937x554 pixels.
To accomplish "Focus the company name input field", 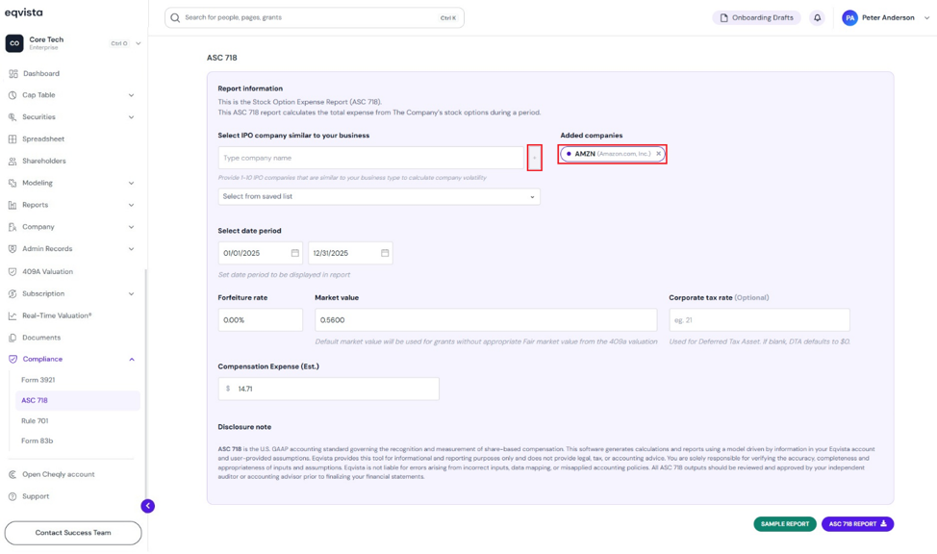I will 371,158.
